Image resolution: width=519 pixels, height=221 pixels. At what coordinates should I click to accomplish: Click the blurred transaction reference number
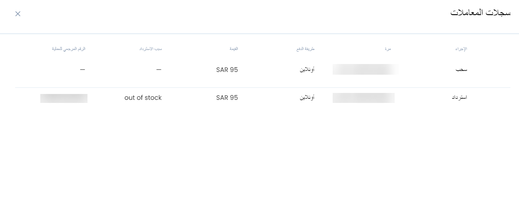point(64,98)
